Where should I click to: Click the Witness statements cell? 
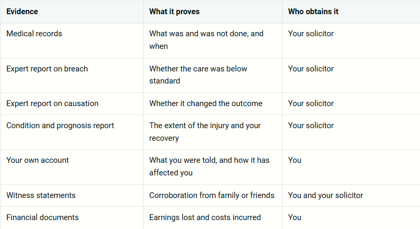pyautogui.click(x=72, y=195)
